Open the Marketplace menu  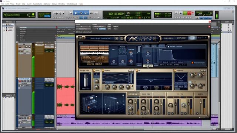point(72,4)
